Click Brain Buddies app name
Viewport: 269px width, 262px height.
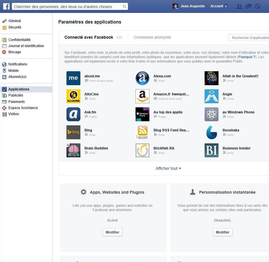96,148
